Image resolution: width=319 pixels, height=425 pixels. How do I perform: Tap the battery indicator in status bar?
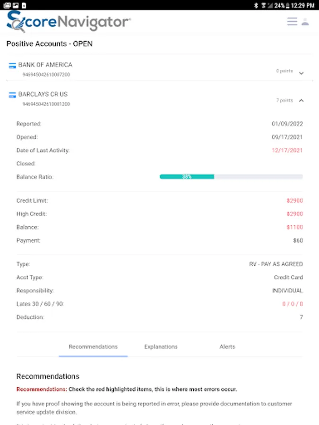click(287, 5)
